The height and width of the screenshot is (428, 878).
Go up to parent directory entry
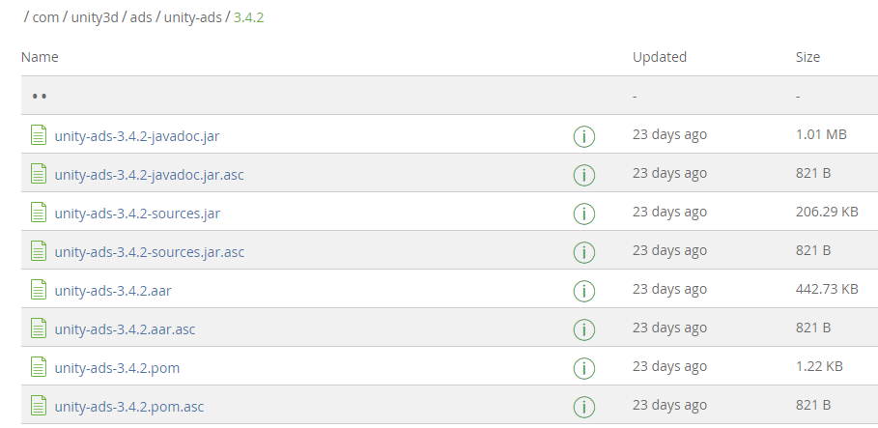[40, 97]
